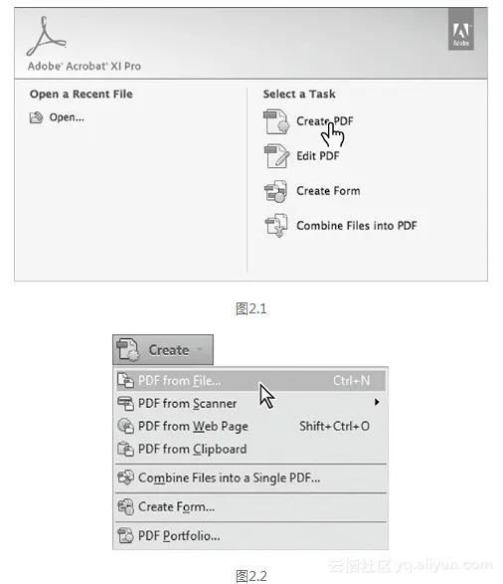
Task: Click the Open folder icon
Action: point(36,117)
